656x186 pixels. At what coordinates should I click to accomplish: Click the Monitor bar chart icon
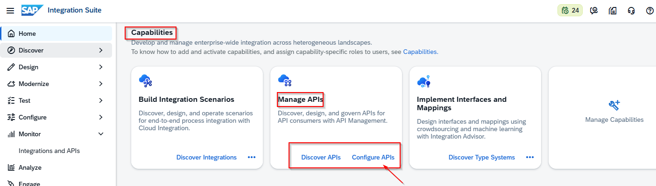click(x=12, y=134)
